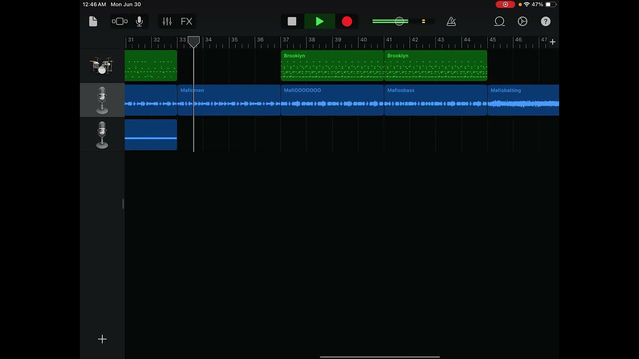This screenshot has height=359, width=639.
Task: Select the MafiOOOOOOO audio region
Action: 332,100
